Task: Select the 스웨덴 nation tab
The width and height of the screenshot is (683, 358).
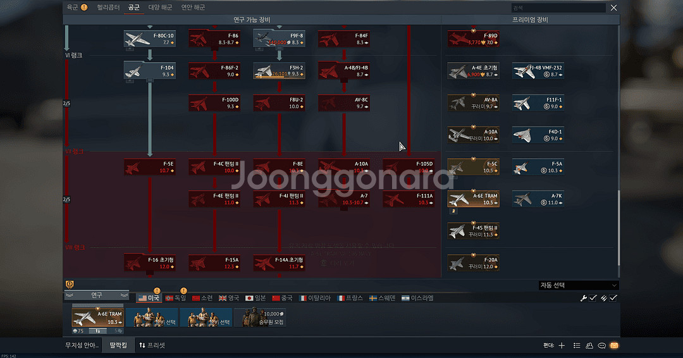Action: 382,298
